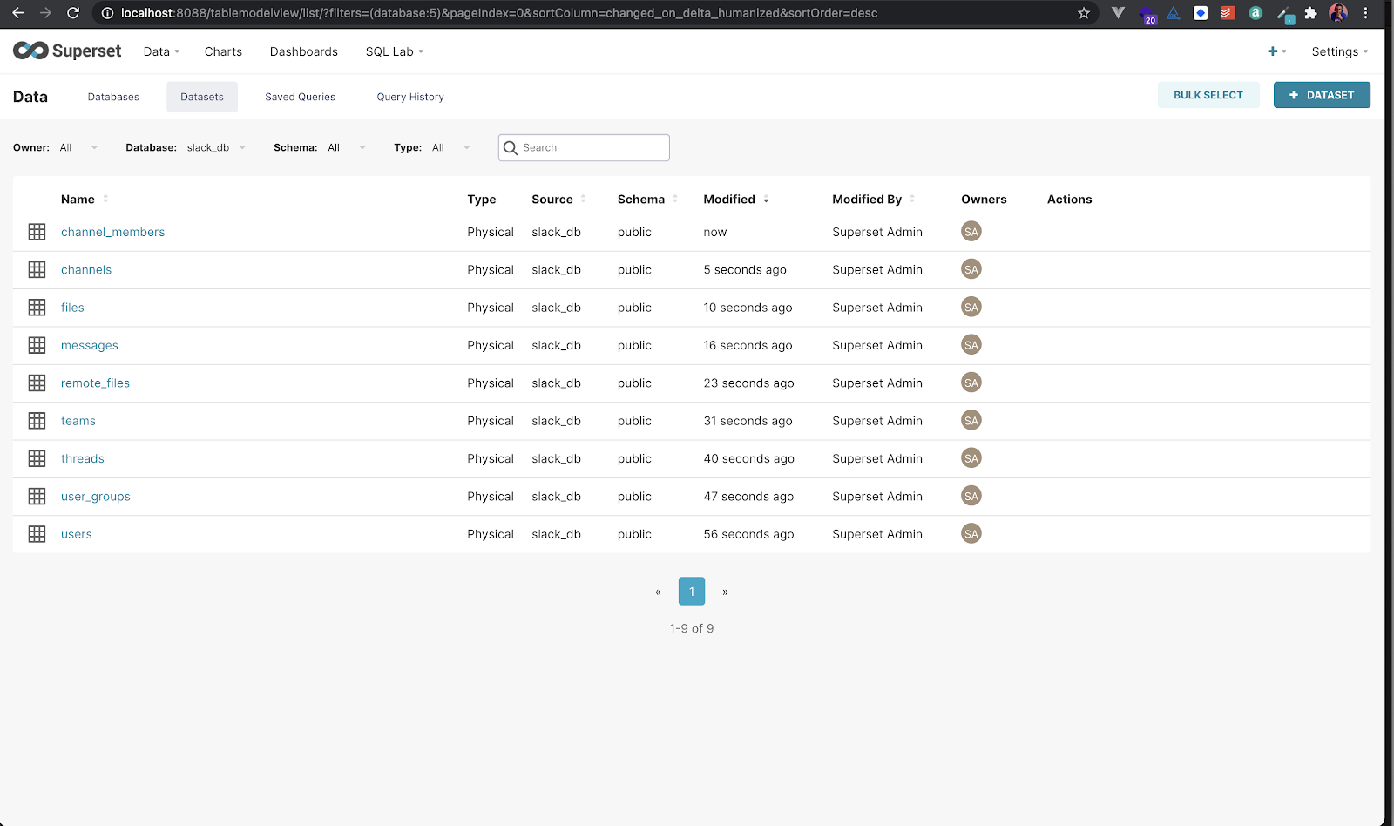Click the browser page reload icon
Viewport: 1394px width, 826px height.
pos(73,13)
